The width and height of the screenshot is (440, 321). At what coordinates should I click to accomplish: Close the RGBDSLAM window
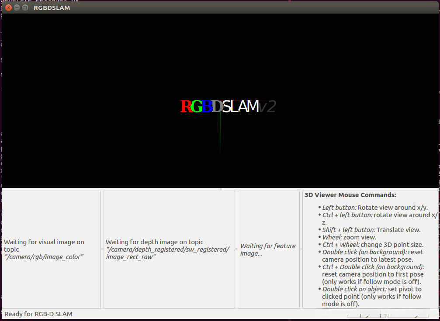[8, 7]
